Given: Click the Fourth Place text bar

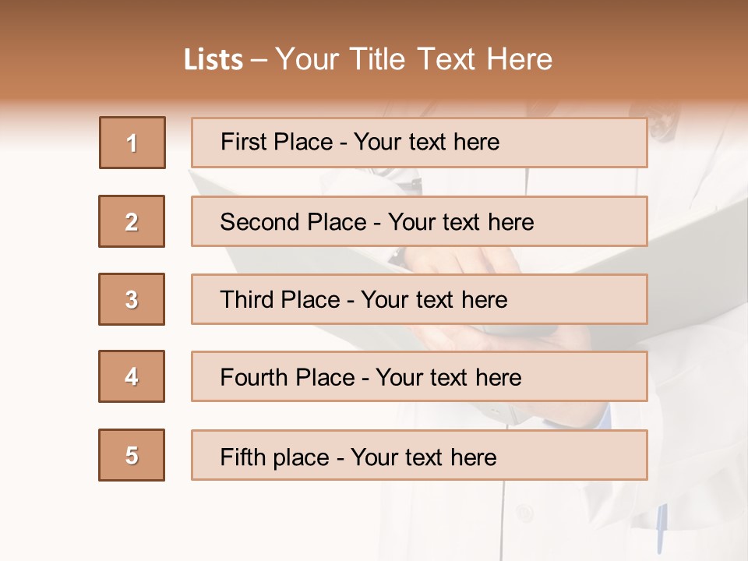Looking at the screenshot, I should coord(419,376).
